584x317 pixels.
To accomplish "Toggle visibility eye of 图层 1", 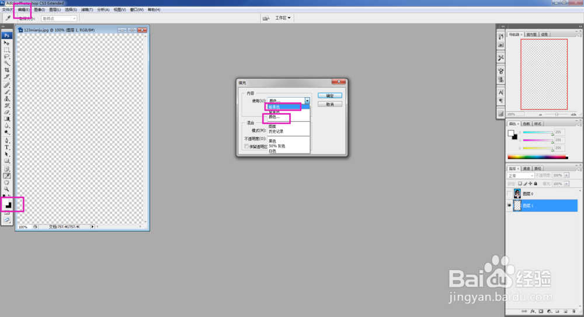I will (509, 205).
